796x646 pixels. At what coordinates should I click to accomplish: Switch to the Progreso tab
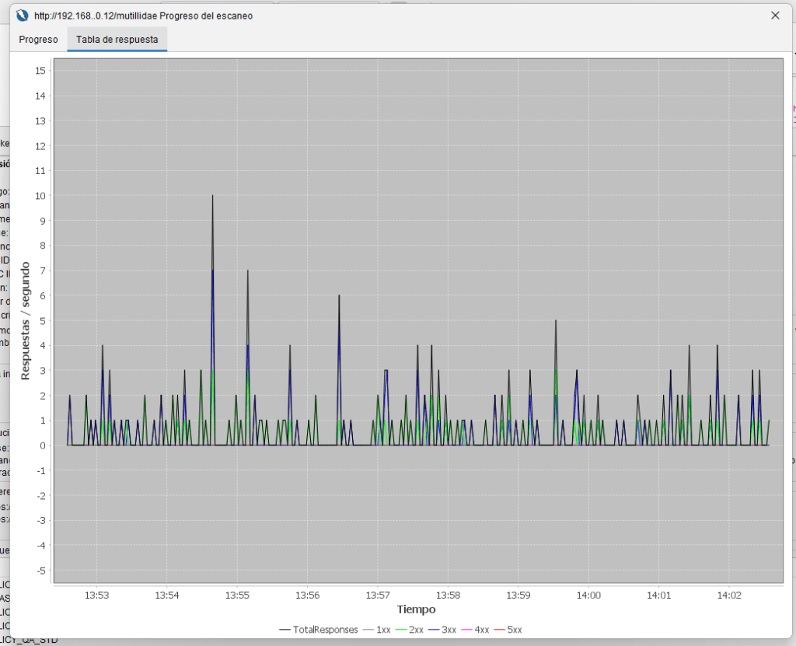pos(38,39)
